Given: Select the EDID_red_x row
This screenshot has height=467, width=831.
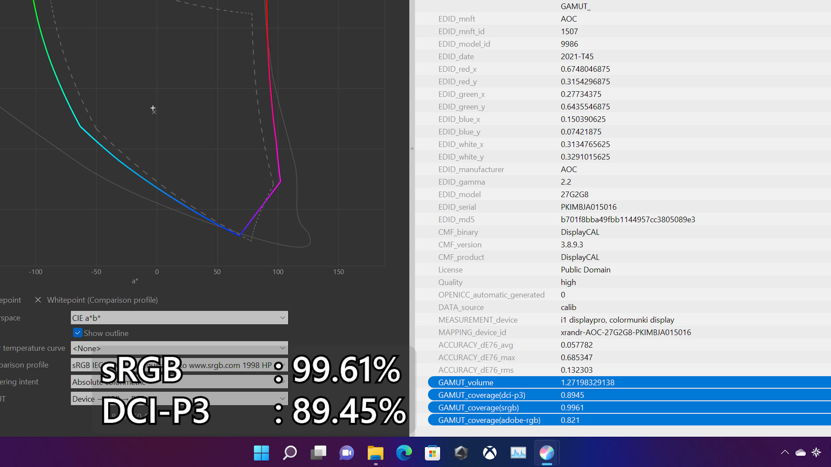Looking at the screenshot, I should 623,69.
